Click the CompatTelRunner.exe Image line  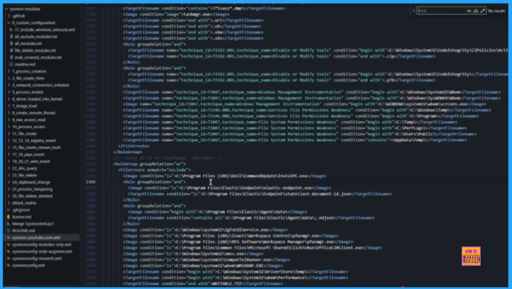coord(206,260)
